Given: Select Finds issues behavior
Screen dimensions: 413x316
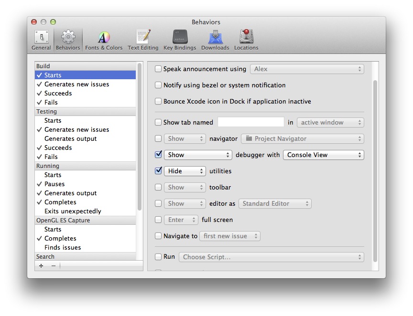Looking at the screenshot, I should 86,248.
